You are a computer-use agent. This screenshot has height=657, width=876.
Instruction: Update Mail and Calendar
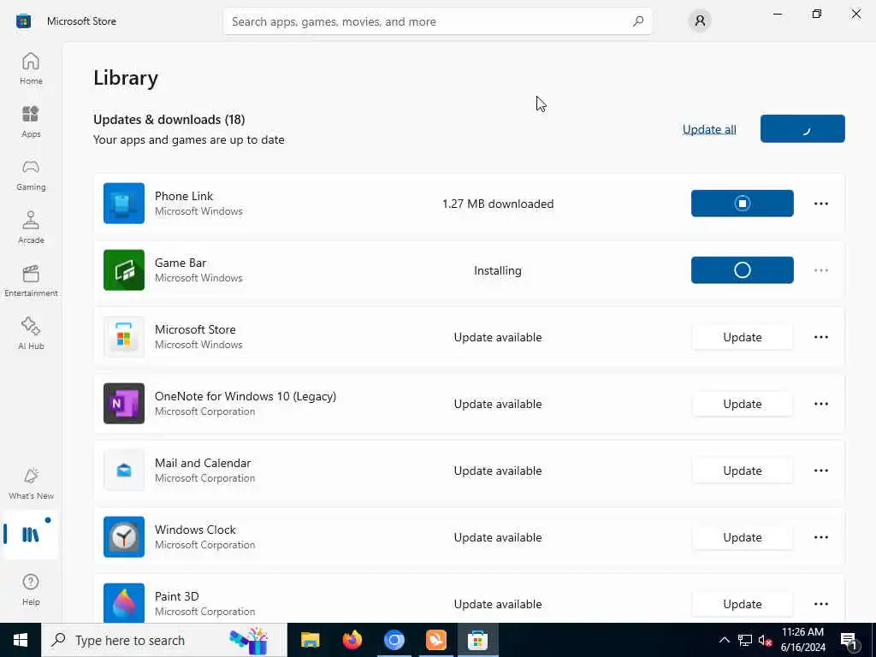coord(742,471)
